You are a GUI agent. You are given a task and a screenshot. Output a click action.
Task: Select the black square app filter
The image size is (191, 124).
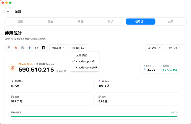click(x=43, y=48)
